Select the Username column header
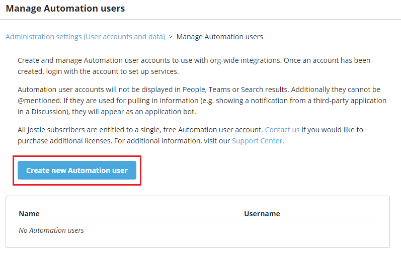This screenshot has width=401, height=256. [262, 214]
